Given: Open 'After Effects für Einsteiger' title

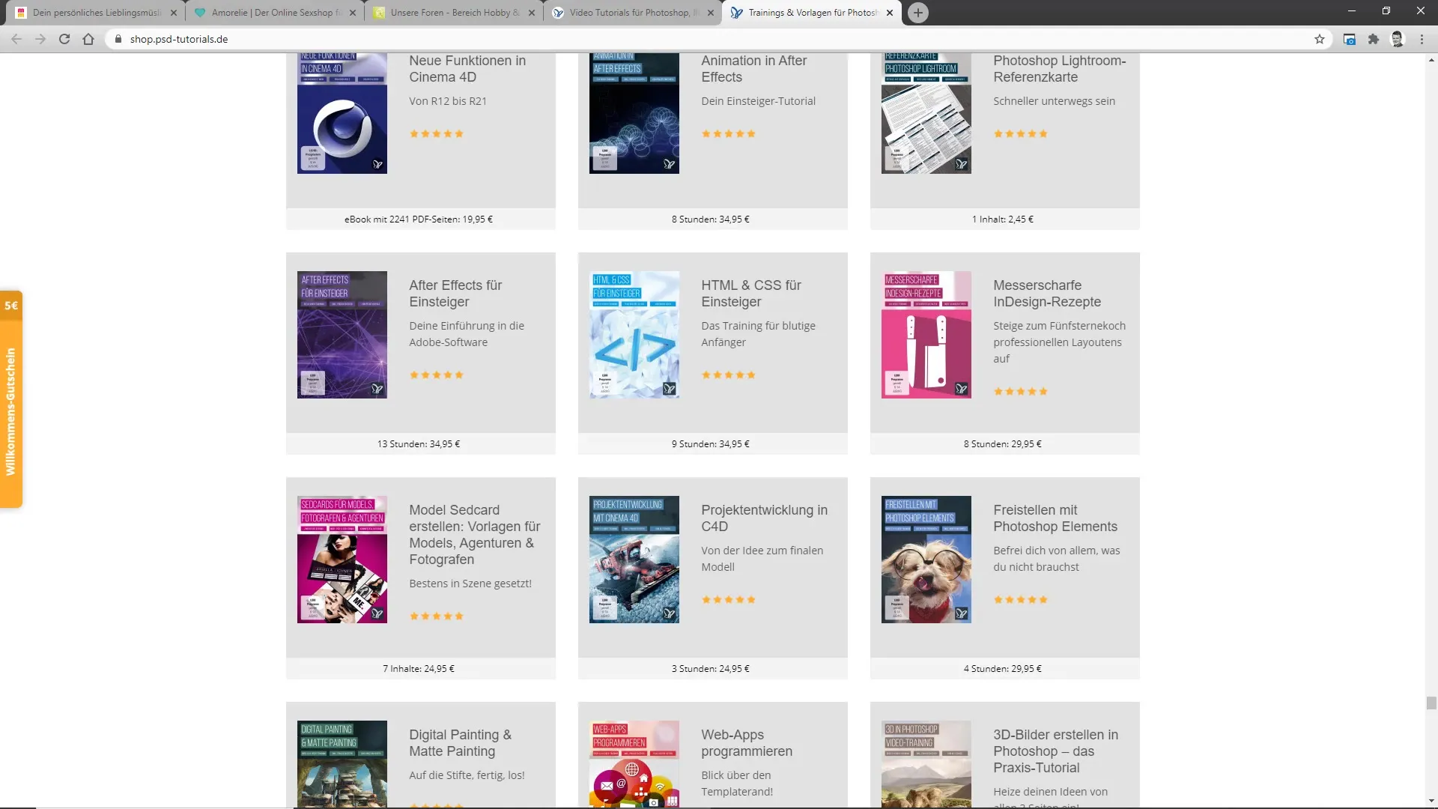Looking at the screenshot, I should (455, 294).
